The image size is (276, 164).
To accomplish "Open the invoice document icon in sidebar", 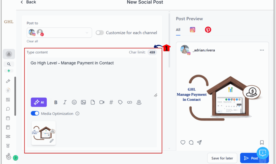I will (x=8, y=146).
